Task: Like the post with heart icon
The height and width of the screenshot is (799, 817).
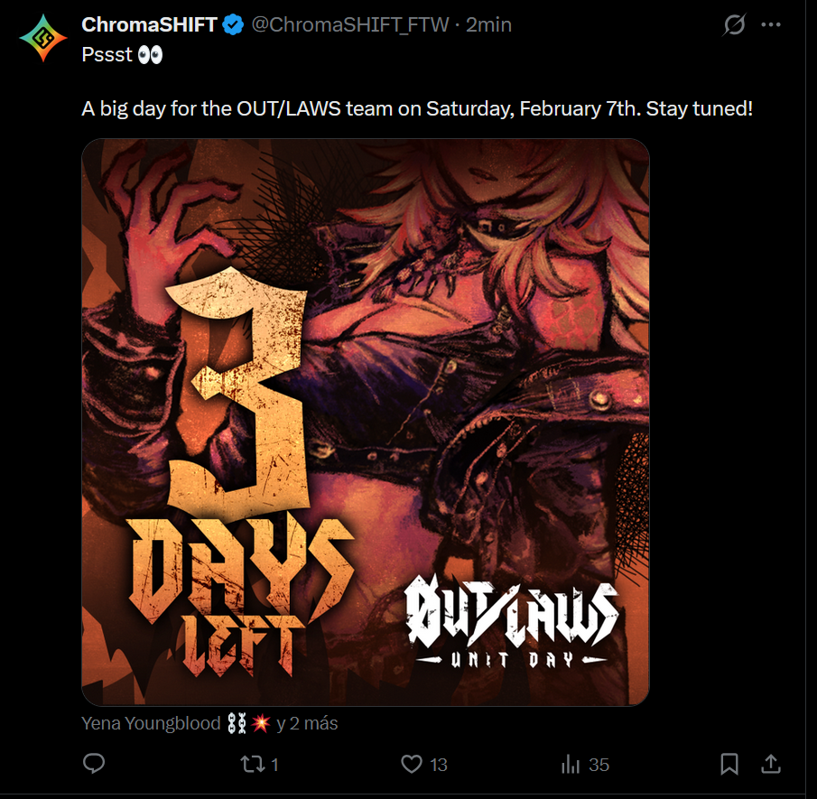Action: [x=411, y=764]
